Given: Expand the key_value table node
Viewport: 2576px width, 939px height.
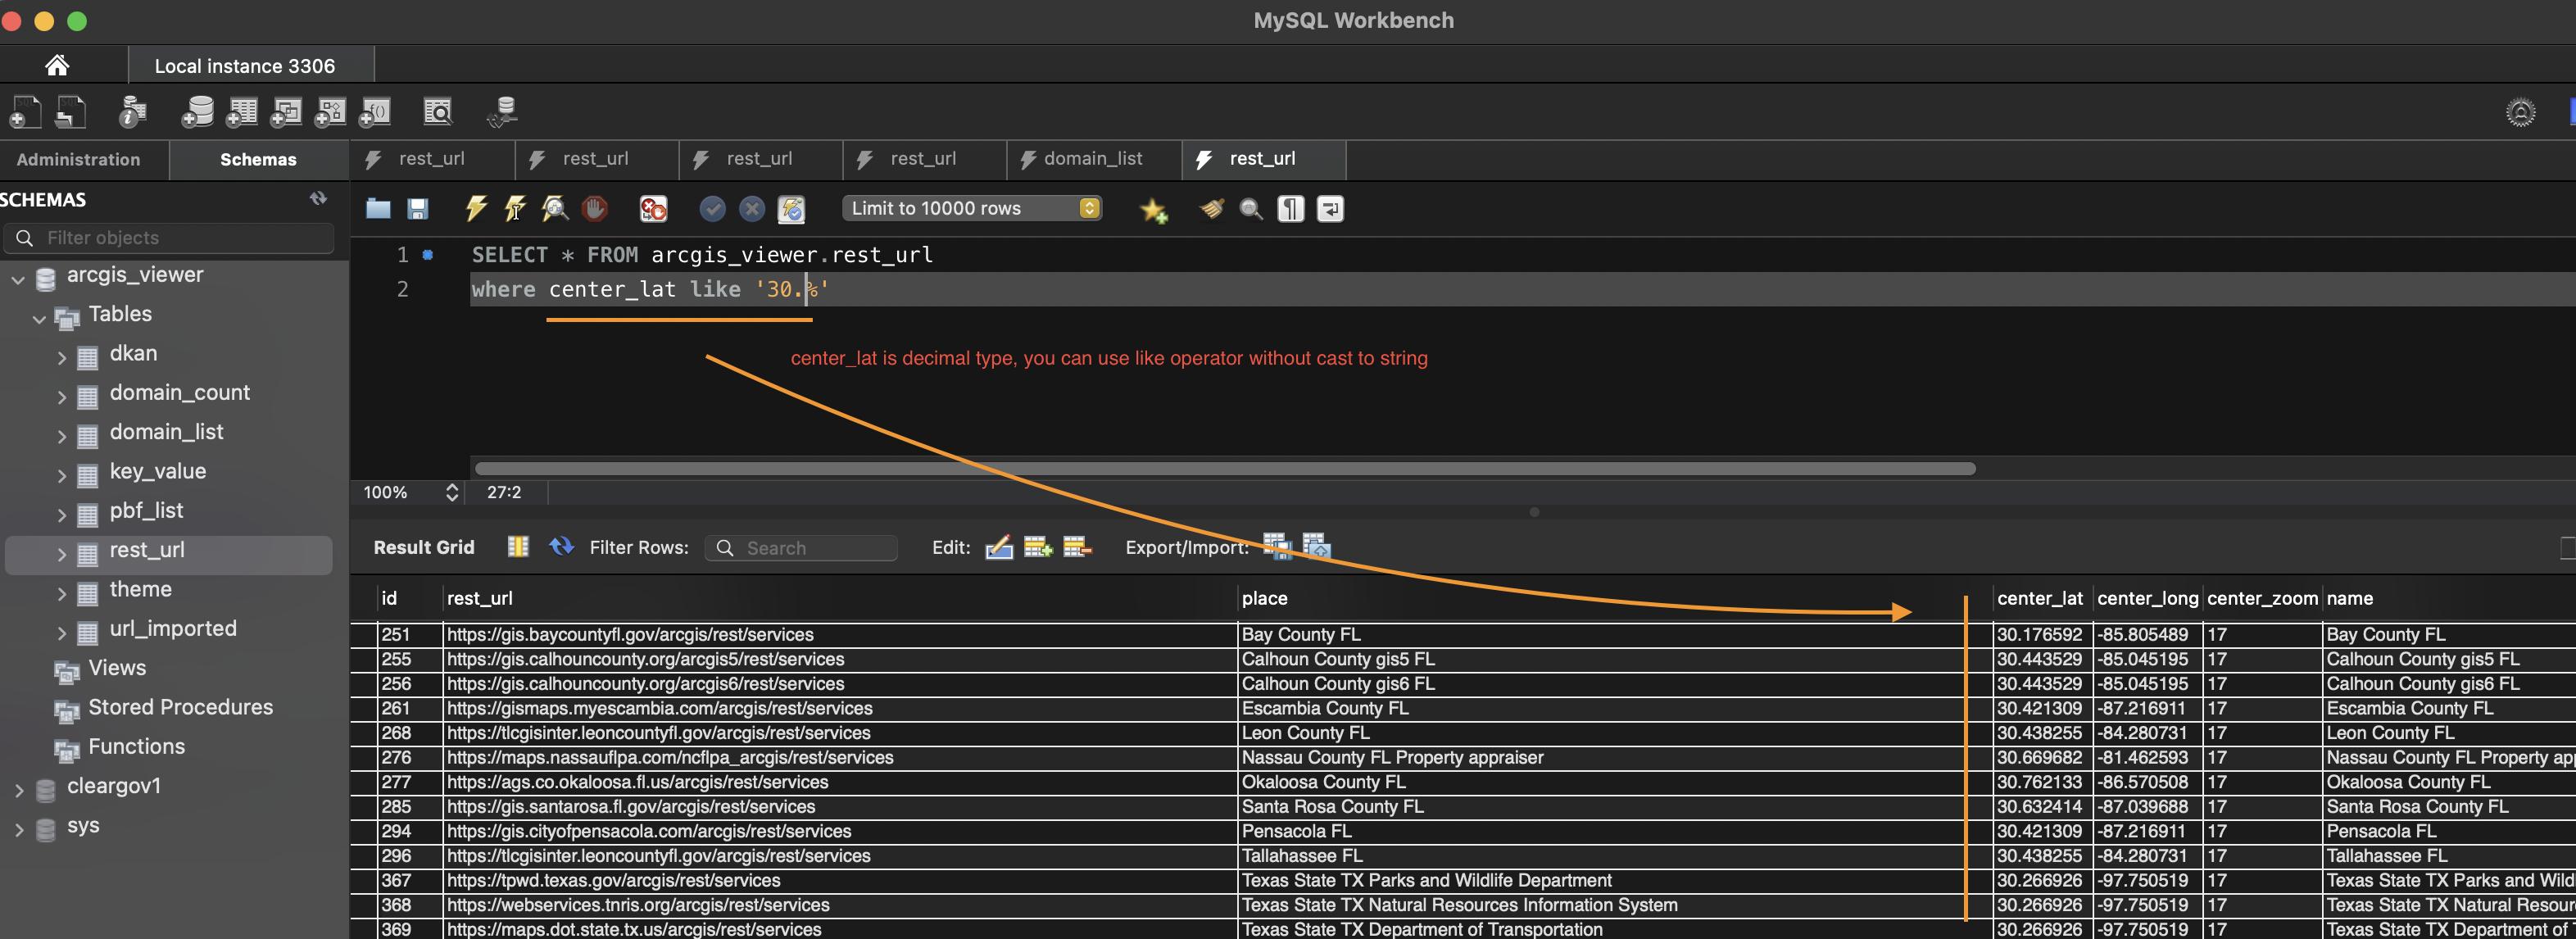Looking at the screenshot, I should 61,476.
